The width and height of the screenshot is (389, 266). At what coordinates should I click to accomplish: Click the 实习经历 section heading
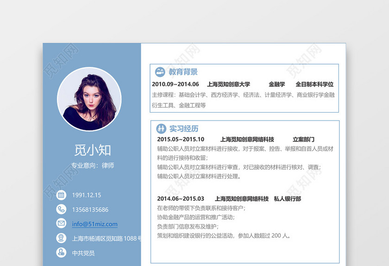tap(184, 129)
